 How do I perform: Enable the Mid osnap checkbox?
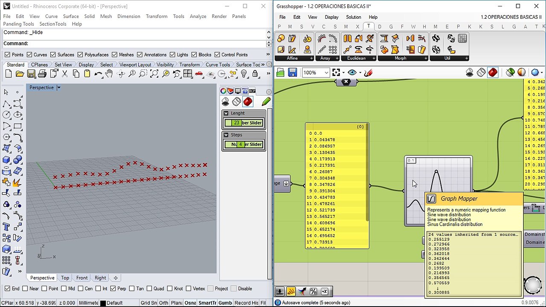tap(64, 289)
